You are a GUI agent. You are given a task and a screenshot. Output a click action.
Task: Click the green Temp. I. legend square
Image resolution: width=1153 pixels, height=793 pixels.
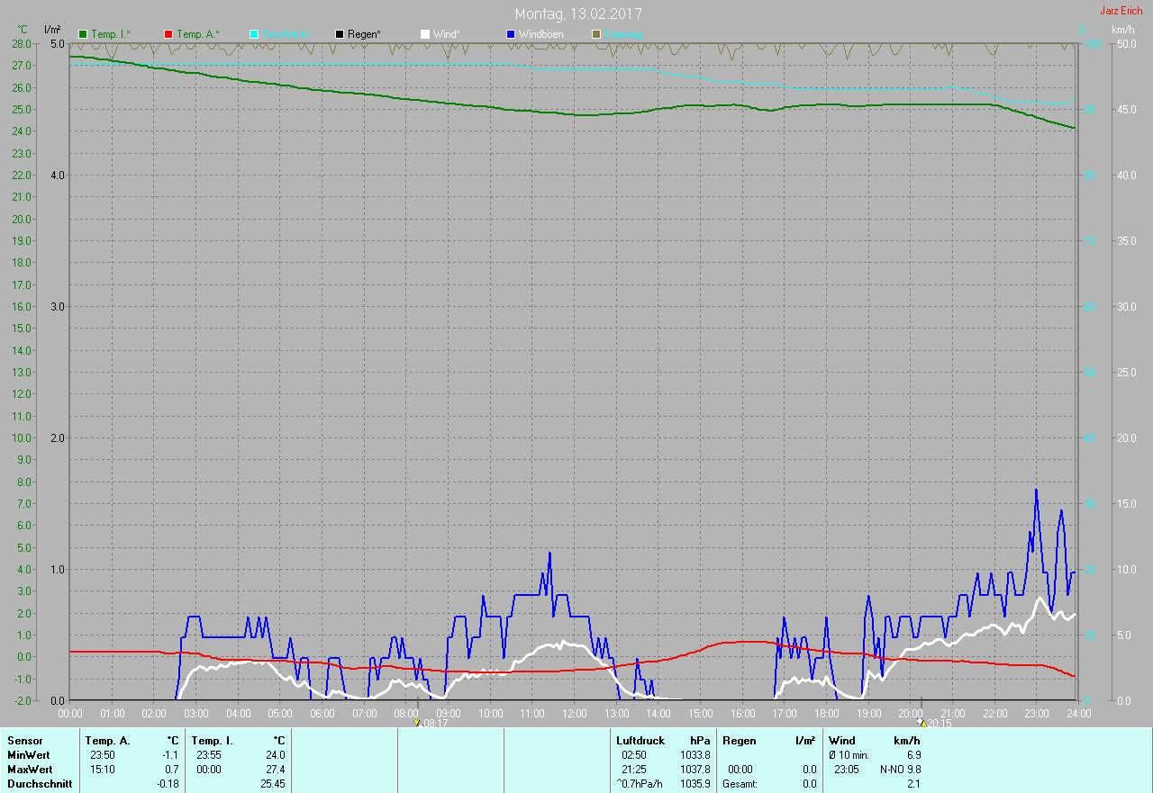tap(83, 34)
